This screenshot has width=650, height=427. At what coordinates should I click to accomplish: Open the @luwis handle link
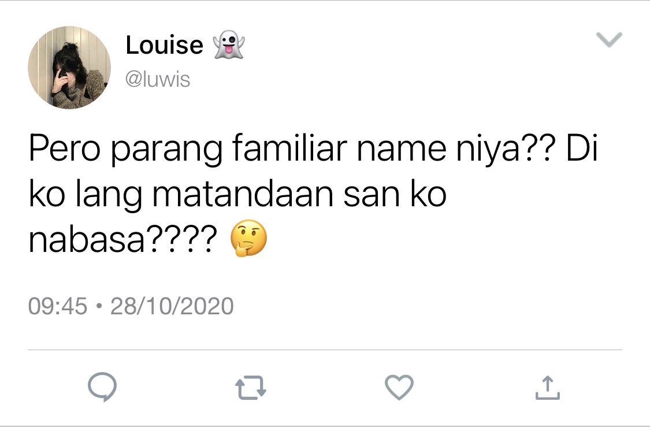[158, 79]
